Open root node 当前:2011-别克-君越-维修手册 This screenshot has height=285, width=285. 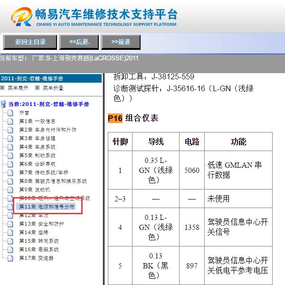click(48, 104)
